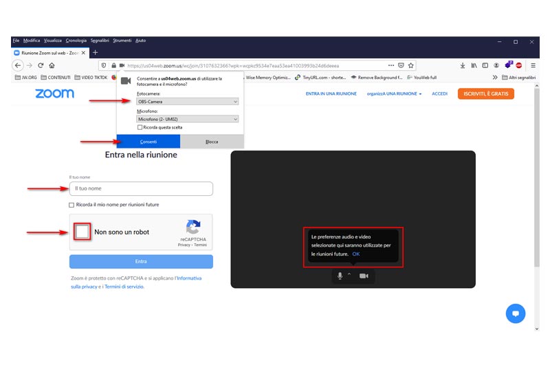Bookmark this page with the star icon
550x367 pixels.
pyautogui.click(x=410, y=65)
